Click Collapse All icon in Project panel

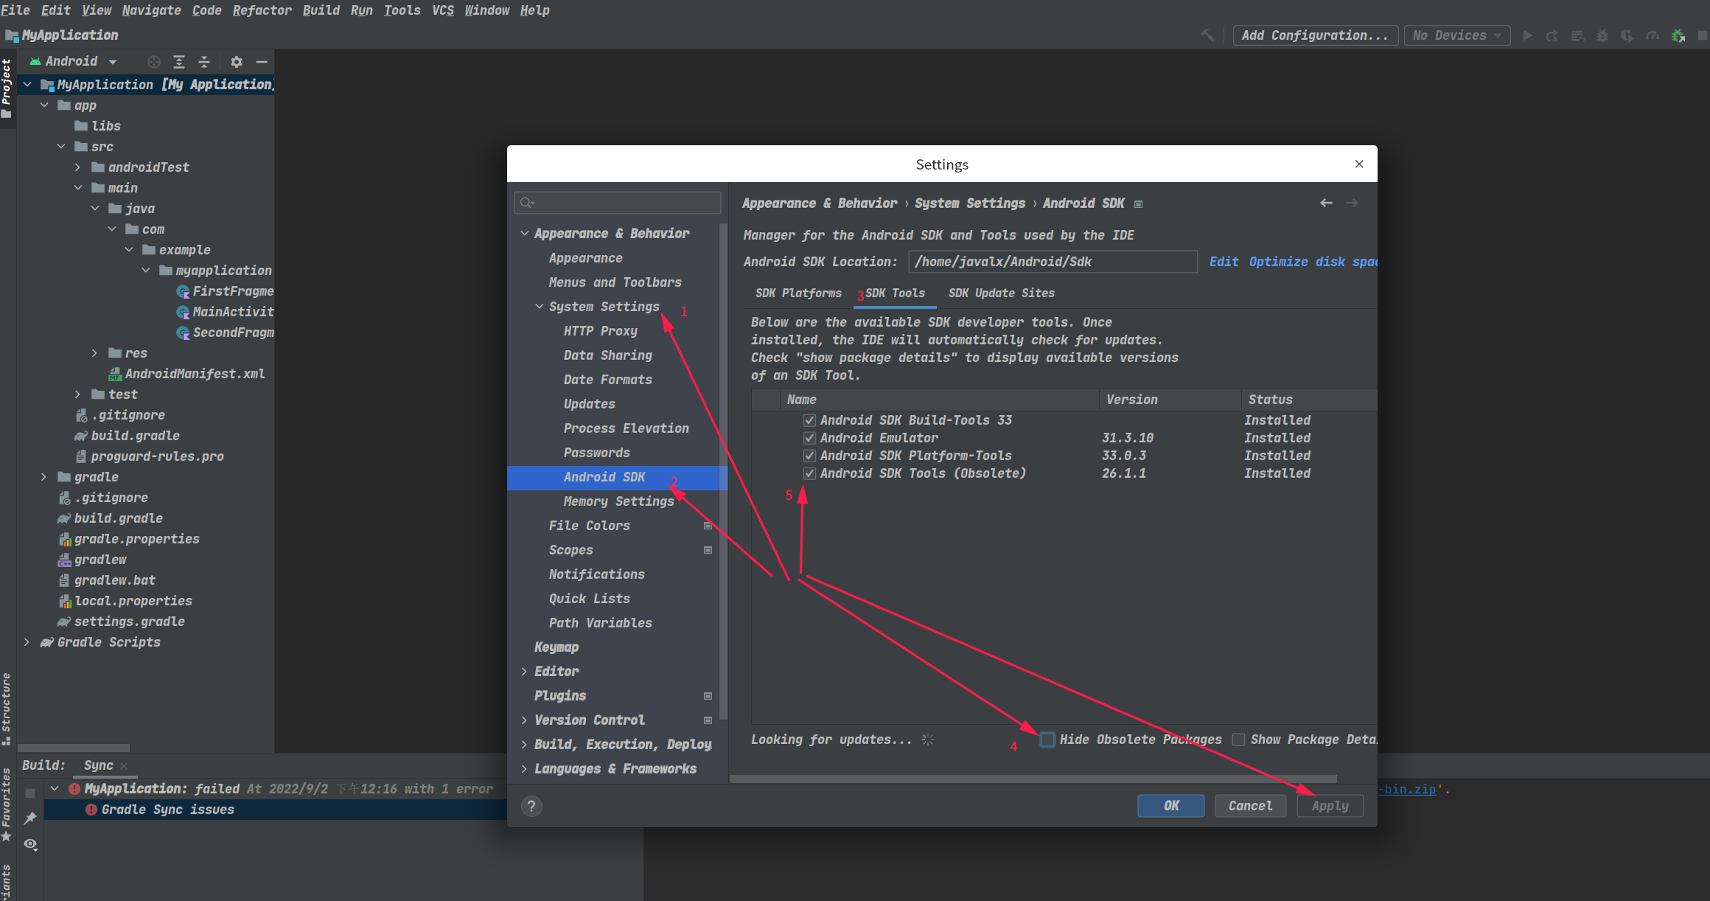point(204,62)
